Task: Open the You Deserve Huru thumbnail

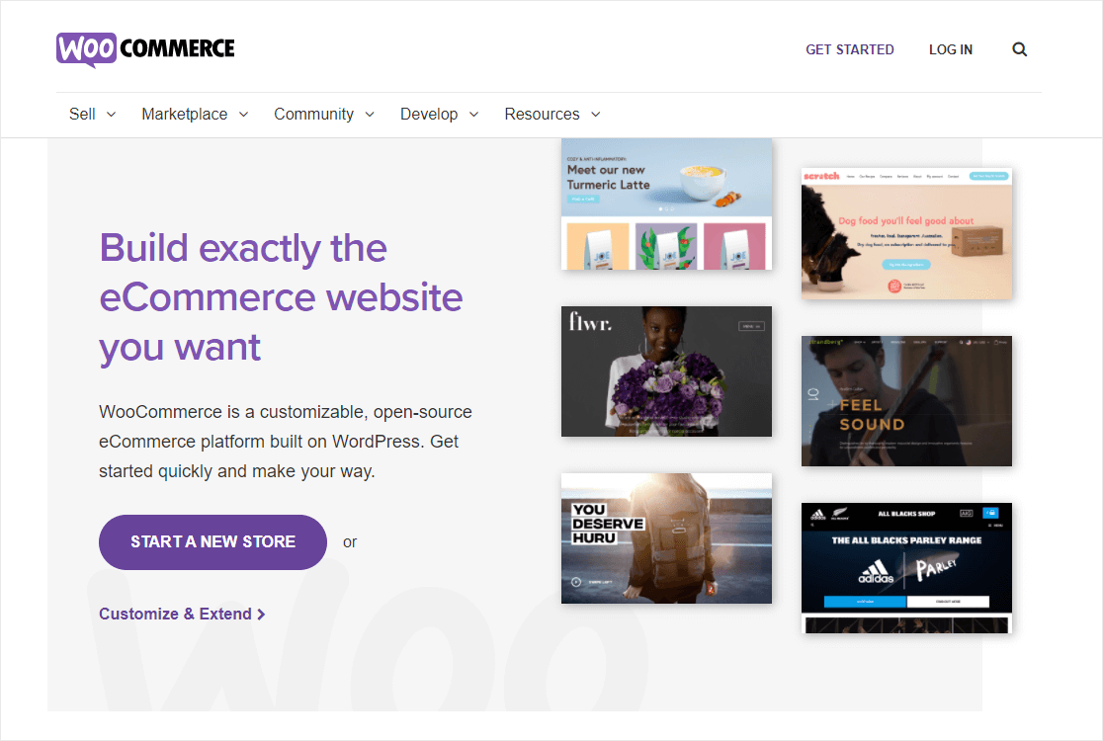Action: 666,538
